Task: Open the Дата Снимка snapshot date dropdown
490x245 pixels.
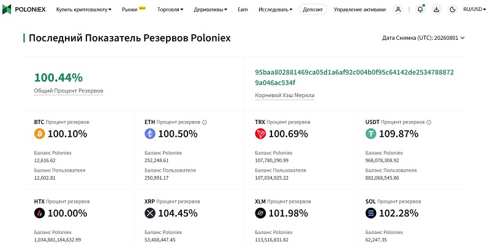Action: coord(423,38)
